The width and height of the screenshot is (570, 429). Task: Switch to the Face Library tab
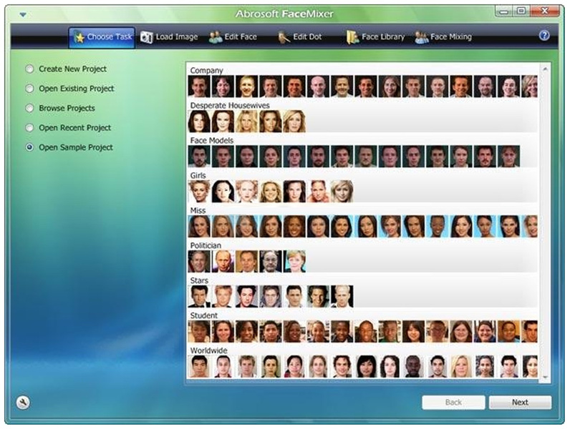point(375,37)
